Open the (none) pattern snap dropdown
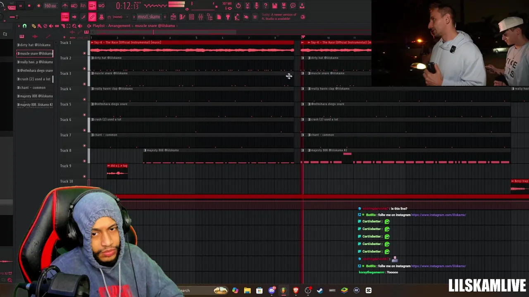This screenshot has width=529, height=297. pyautogui.click(x=120, y=17)
